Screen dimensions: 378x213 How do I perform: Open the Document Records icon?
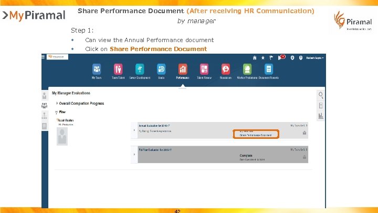(x=269, y=69)
